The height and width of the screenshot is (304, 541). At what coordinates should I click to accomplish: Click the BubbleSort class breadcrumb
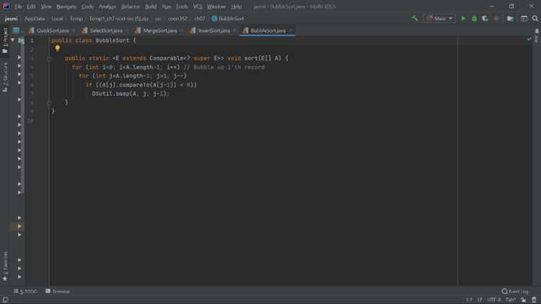228,19
